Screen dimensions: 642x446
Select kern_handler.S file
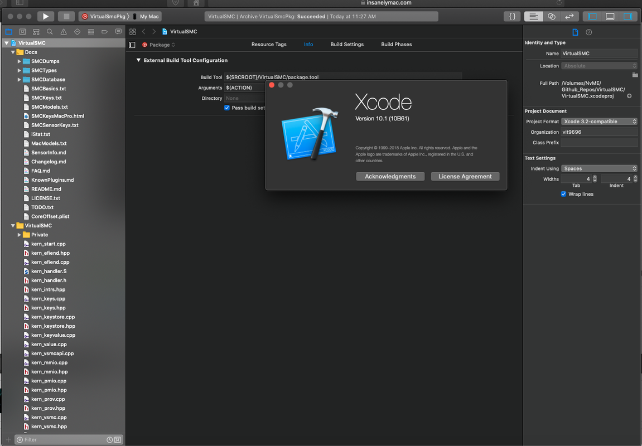click(49, 272)
